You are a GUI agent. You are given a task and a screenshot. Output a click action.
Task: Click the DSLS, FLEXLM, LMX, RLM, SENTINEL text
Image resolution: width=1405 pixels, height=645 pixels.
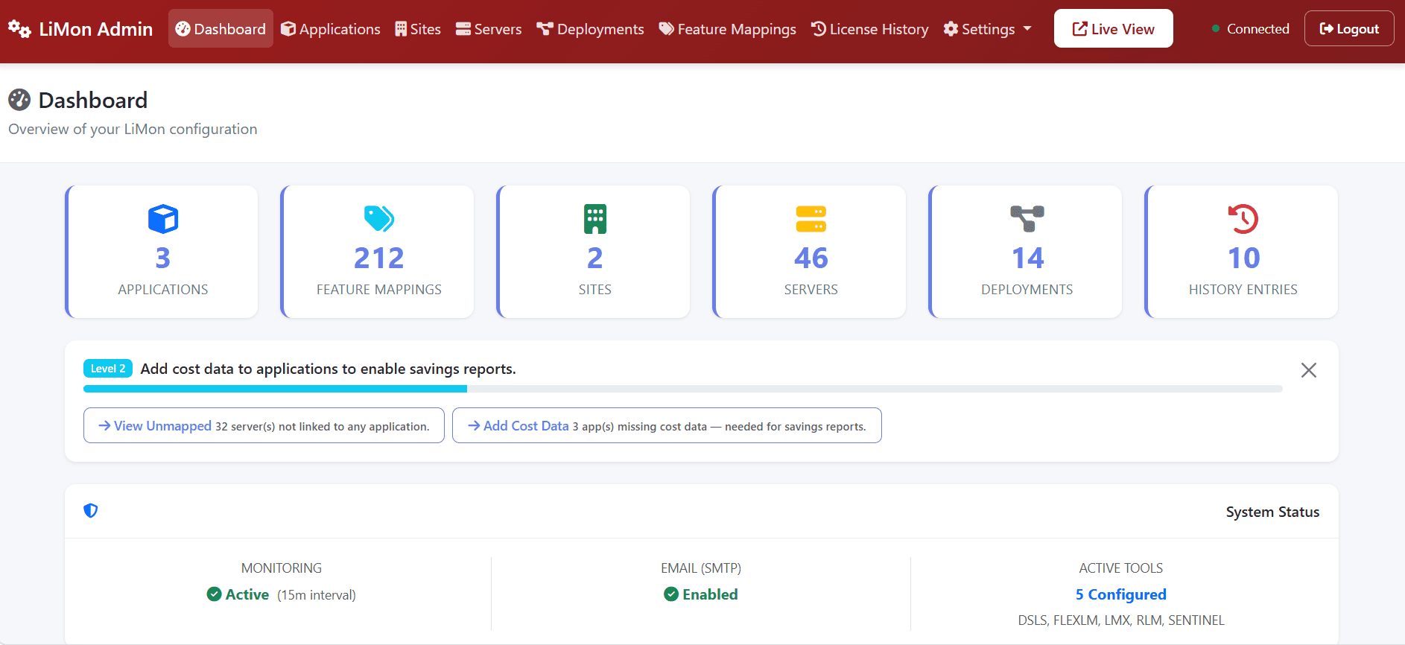tap(1120, 620)
